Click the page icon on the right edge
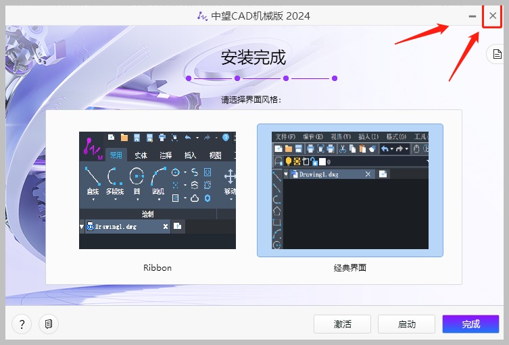 pos(497,55)
